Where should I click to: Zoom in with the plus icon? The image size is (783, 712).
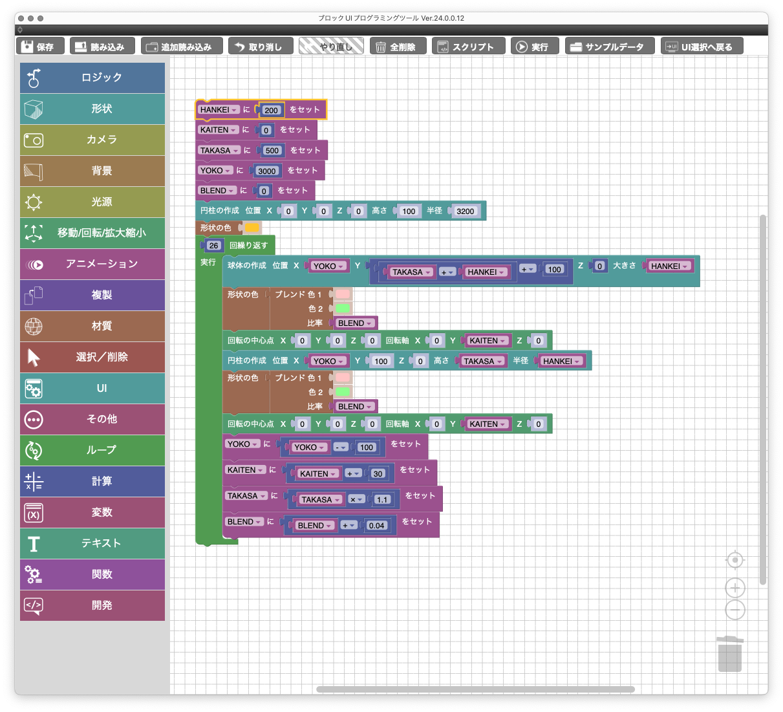pos(735,588)
